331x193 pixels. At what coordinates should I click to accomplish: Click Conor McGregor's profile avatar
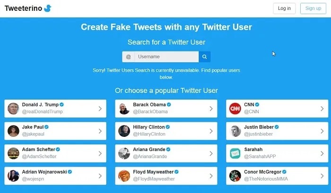235,176
